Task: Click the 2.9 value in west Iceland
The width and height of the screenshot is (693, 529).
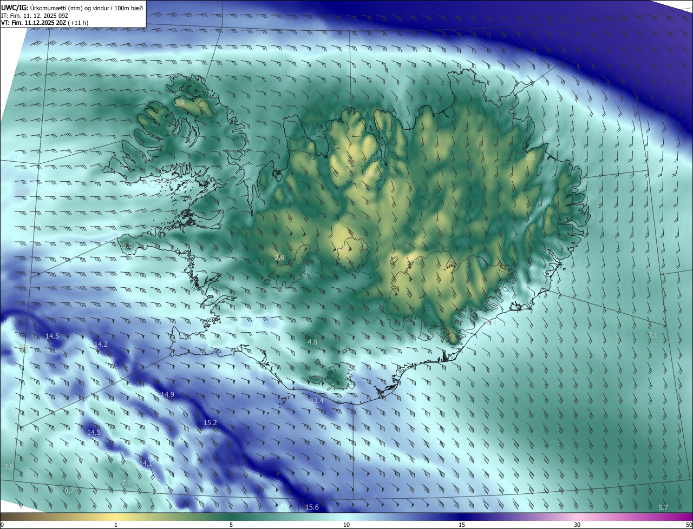Action: (x=279, y=257)
